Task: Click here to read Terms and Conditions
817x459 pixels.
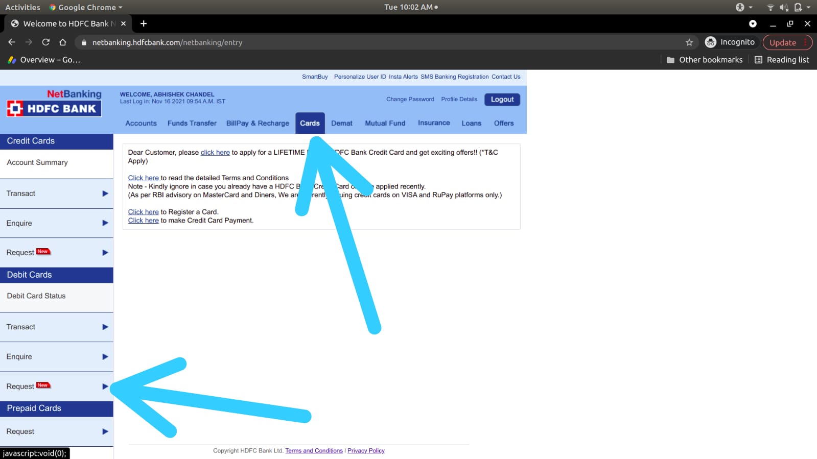Action: [144, 178]
